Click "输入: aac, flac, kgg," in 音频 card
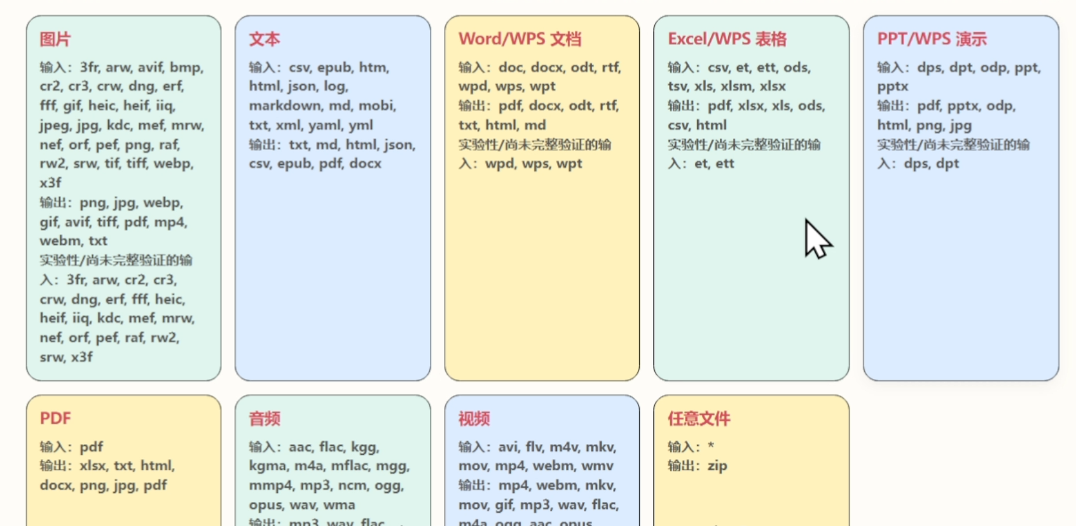The height and width of the screenshot is (526, 1076). click(314, 447)
